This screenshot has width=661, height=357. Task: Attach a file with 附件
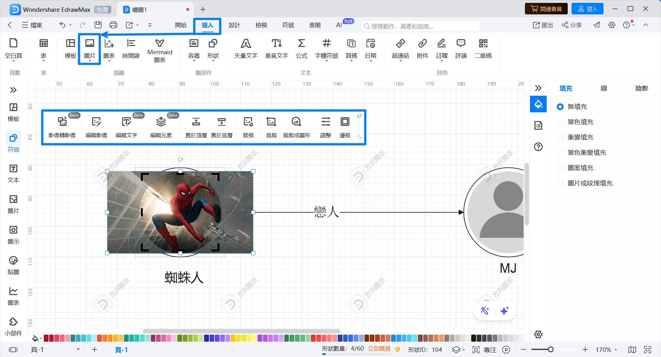[422, 49]
